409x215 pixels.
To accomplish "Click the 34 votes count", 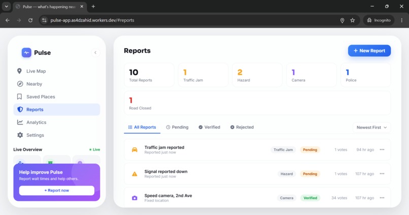I will point(339,198).
